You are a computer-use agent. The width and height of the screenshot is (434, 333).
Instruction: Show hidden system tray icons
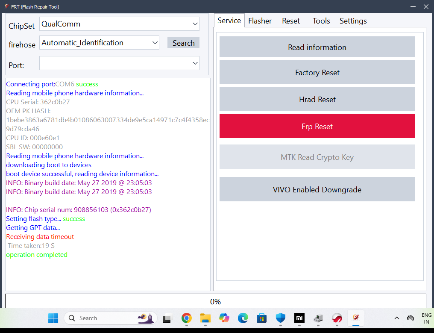397,318
